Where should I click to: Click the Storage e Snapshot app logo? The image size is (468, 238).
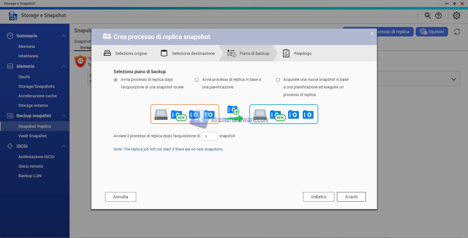[x=13, y=16]
